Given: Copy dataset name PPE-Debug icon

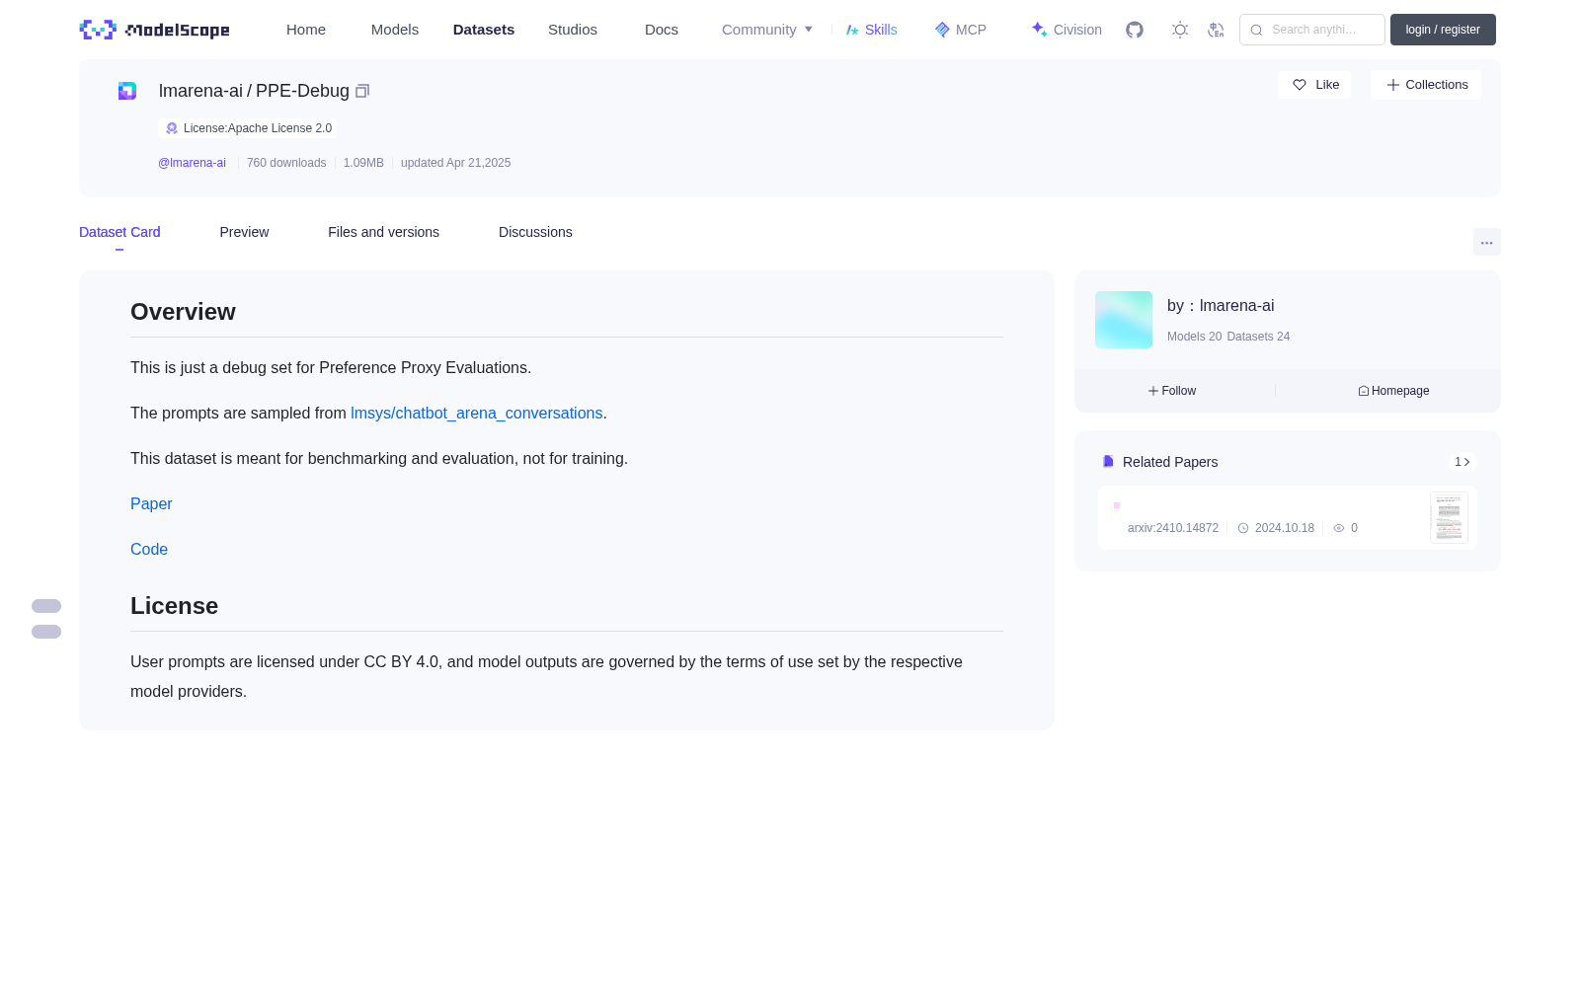Looking at the screenshot, I should (362, 91).
